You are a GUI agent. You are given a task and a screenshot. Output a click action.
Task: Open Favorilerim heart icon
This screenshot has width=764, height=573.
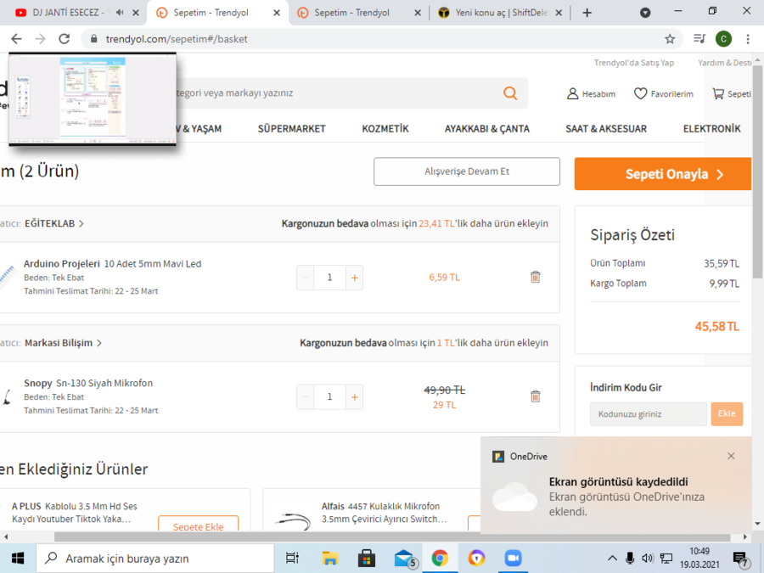tap(640, 93)
